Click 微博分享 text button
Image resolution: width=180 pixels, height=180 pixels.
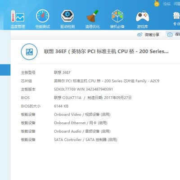(x=152, y=35)
